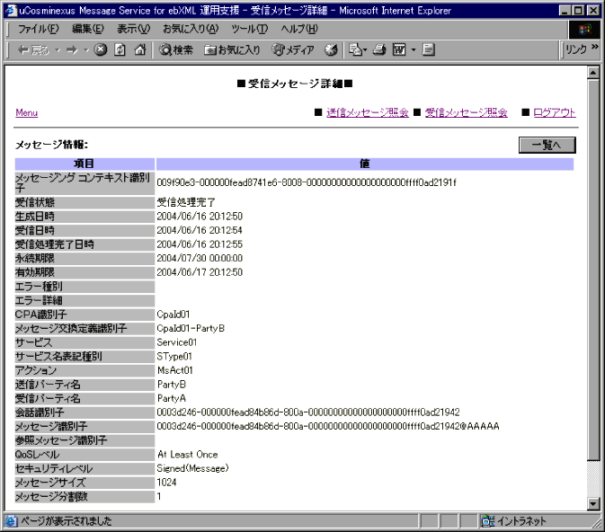This screenshot has height=532, width=605.
Task: Click the page icon in the status bar
Action: click(x=11, y=521)
